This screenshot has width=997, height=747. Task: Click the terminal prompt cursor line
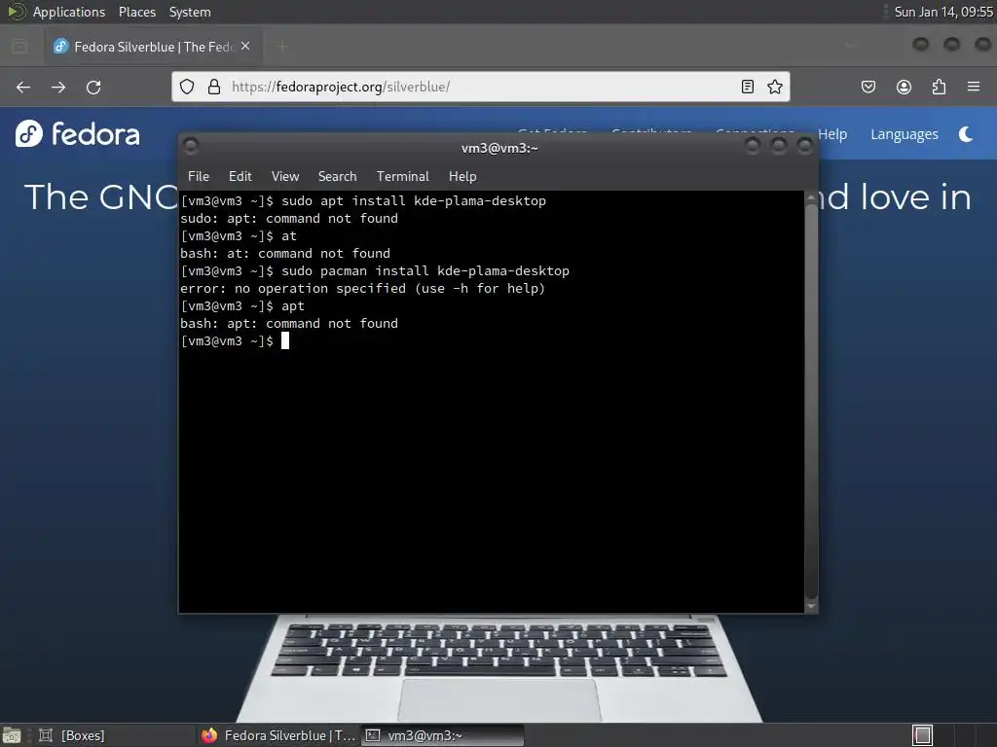coord(235,341)
